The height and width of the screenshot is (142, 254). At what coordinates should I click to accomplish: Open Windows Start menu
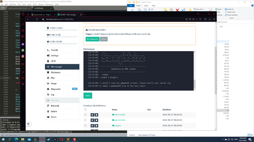point(3,139)
